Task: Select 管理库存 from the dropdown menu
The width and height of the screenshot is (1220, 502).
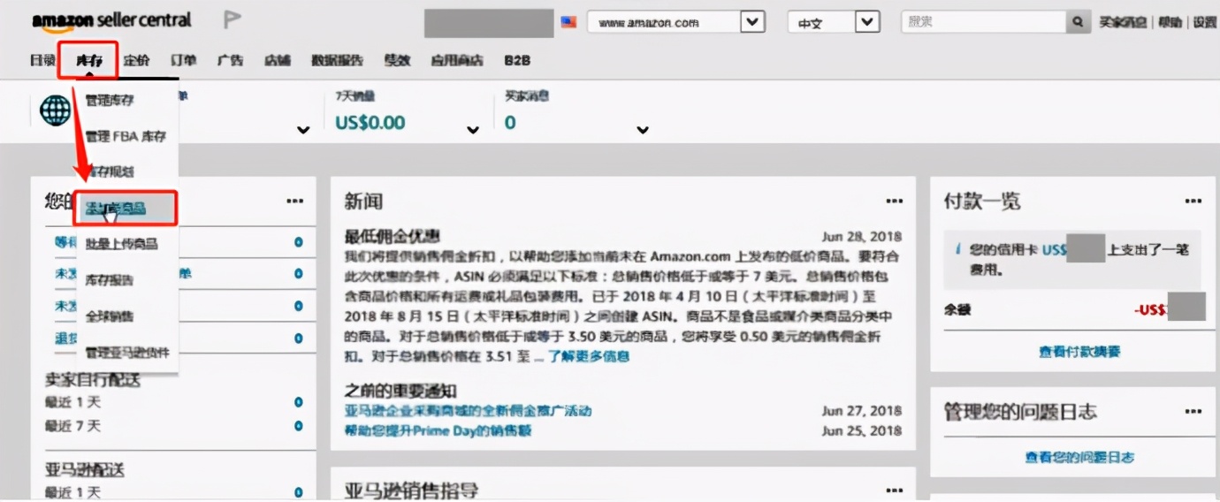Action: pos(110,101)
